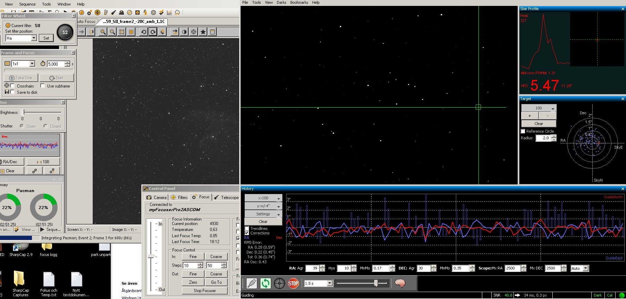This screenshot has height=299, width=626.
Task: Adjust the PHD2 gamma slider handle
Action: 376,283
